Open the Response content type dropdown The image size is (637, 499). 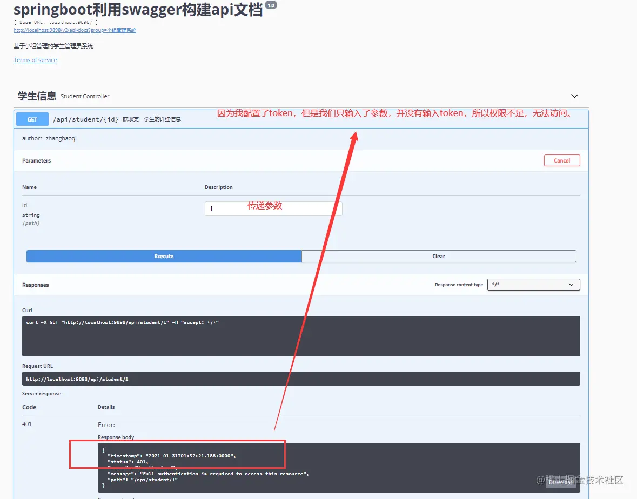(533, 285)
